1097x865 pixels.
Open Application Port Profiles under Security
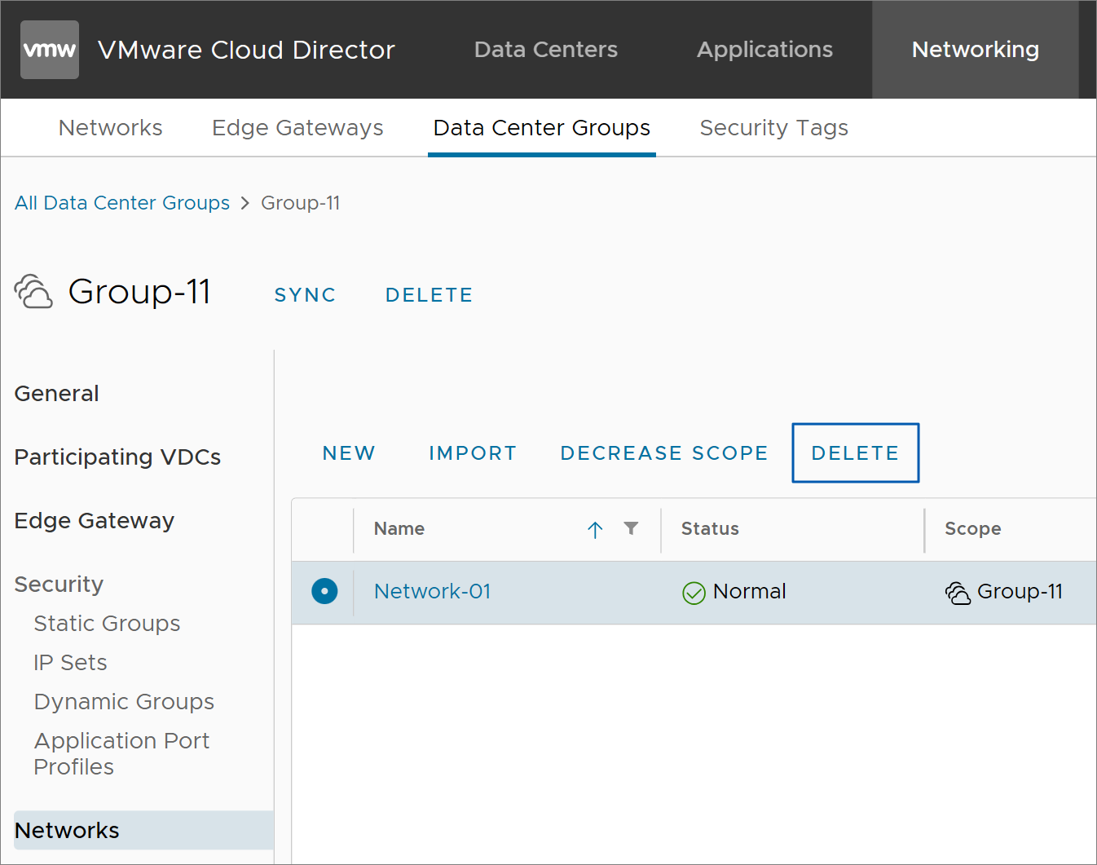[122, 754]
